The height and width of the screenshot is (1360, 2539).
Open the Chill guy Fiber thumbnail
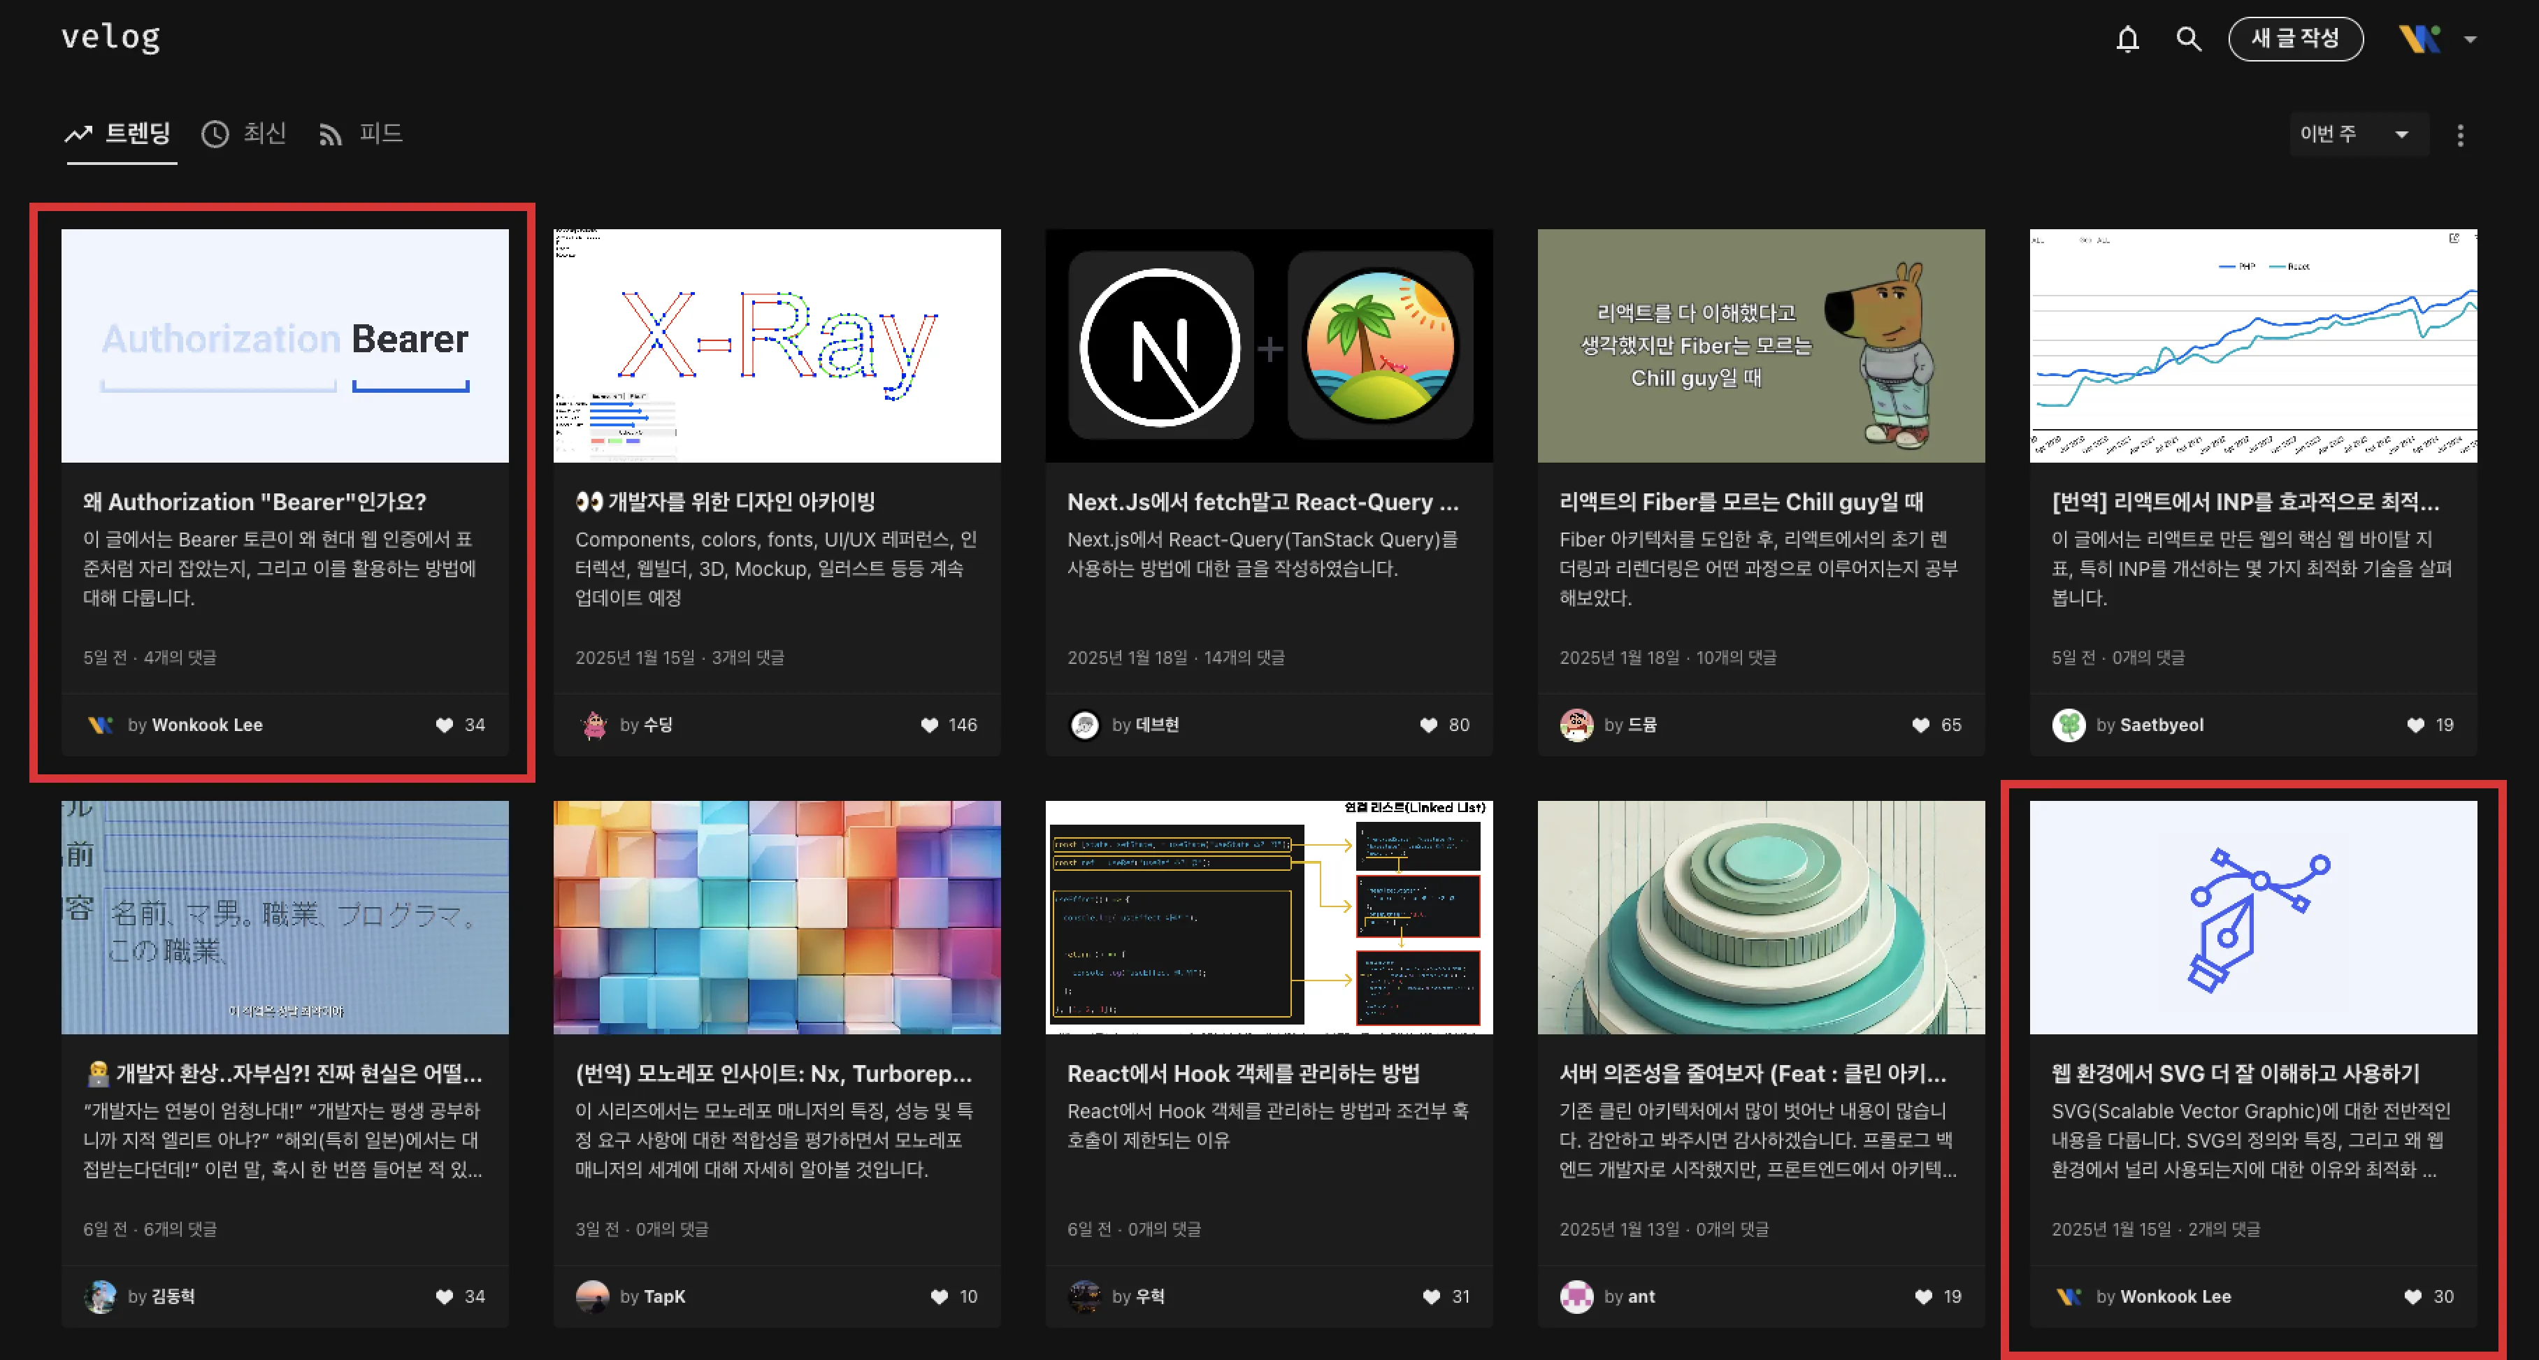coord(1762,346)
